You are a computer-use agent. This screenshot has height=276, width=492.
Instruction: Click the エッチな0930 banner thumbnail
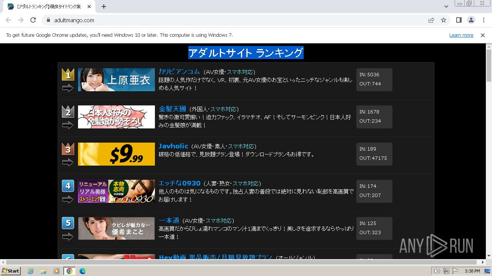pyautogui.click(x=116, y=191)
